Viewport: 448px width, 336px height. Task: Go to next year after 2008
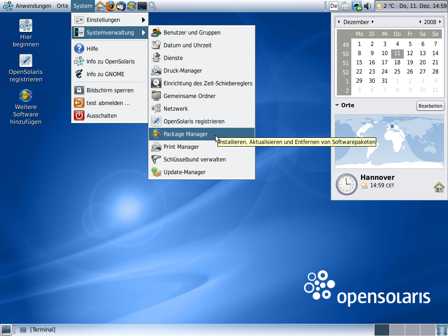point(440,22)
